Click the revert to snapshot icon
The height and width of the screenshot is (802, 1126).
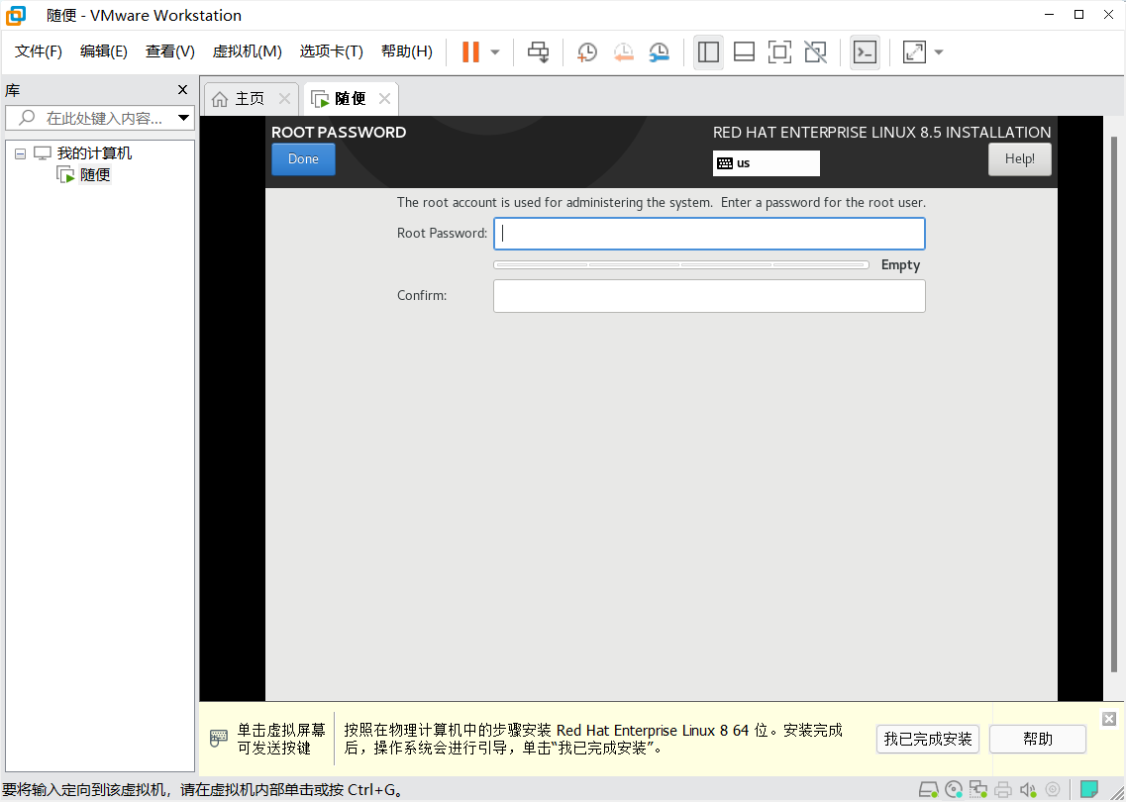click(x=623, y=51)
